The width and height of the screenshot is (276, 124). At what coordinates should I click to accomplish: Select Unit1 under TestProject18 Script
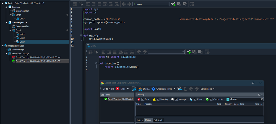[22, 34]
